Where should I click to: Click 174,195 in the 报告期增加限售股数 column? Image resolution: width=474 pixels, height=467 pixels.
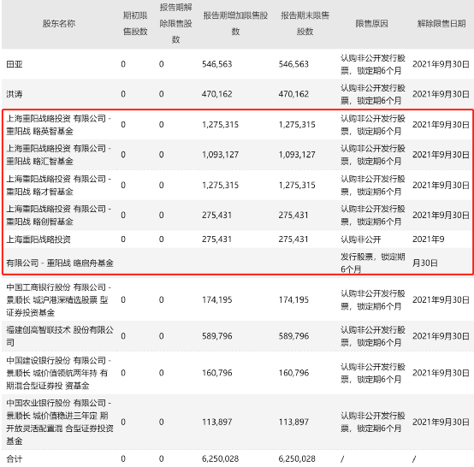[x=217, y=299]
